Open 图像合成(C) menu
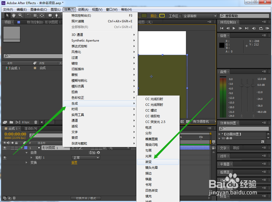The image size is (272, 202). [x=39, y=10]
